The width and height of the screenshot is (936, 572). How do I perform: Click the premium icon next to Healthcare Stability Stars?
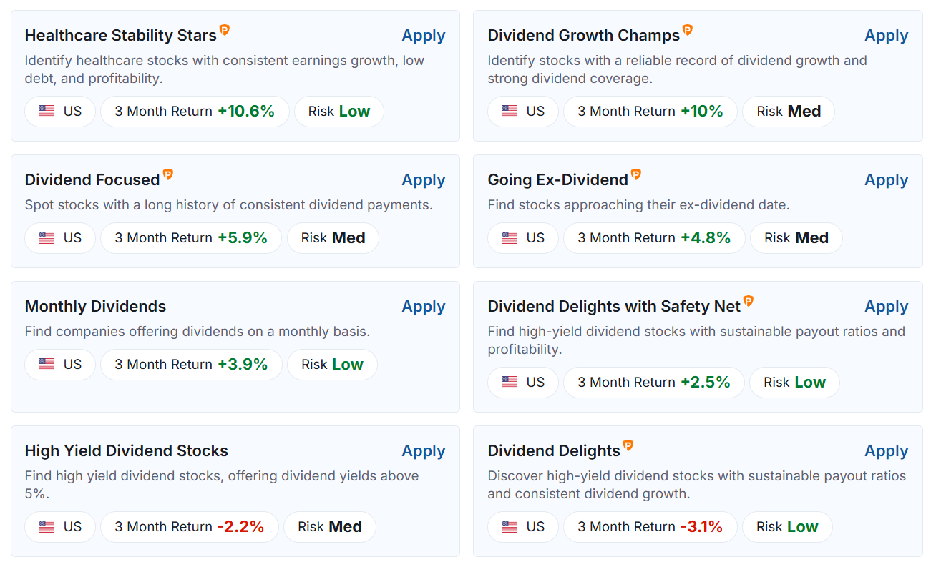225,30
